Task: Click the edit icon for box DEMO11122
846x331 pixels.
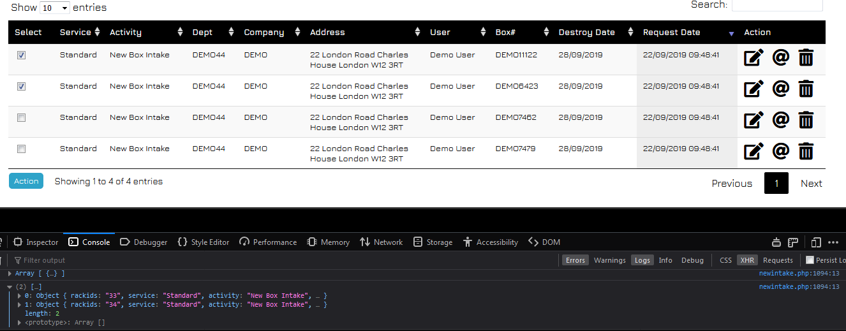Action: 753,58
